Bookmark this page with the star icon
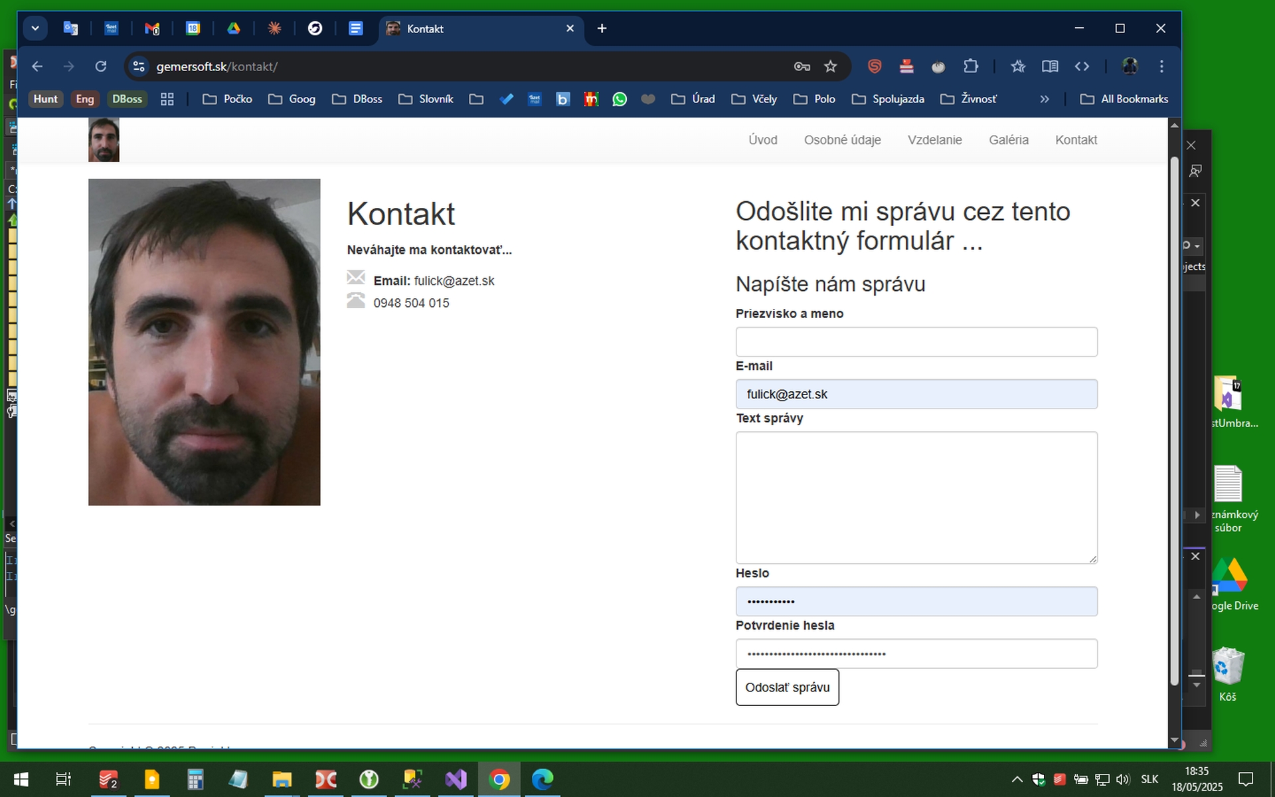 pyautogui.click(x=830, y=66)
